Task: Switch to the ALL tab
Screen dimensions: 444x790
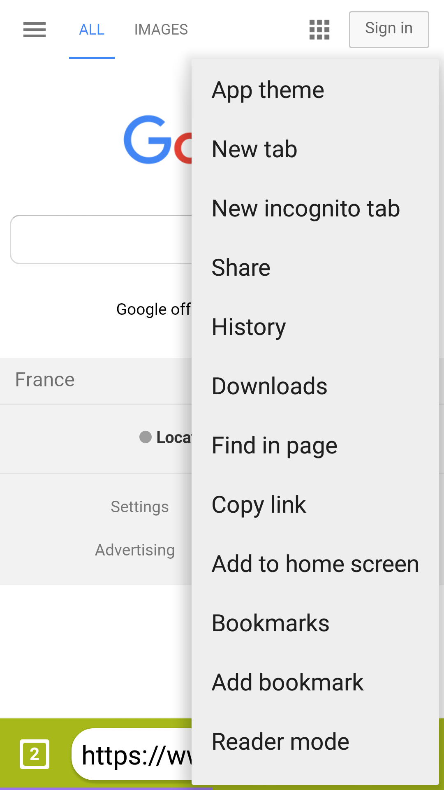Action: click(92, 30)
